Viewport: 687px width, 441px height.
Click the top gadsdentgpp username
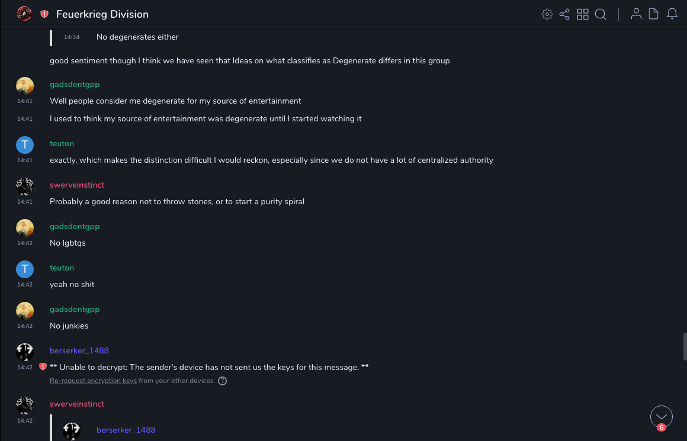(x=75, y=85)
